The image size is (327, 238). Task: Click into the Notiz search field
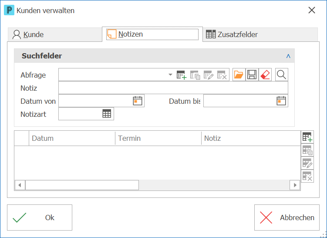click(173, 88)
